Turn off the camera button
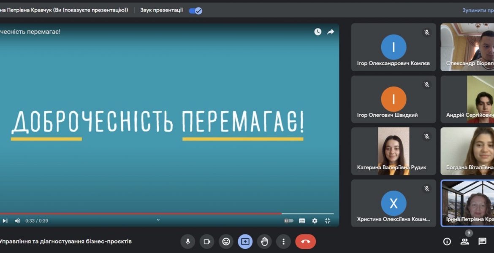The image size is (494, 253). 207,242
